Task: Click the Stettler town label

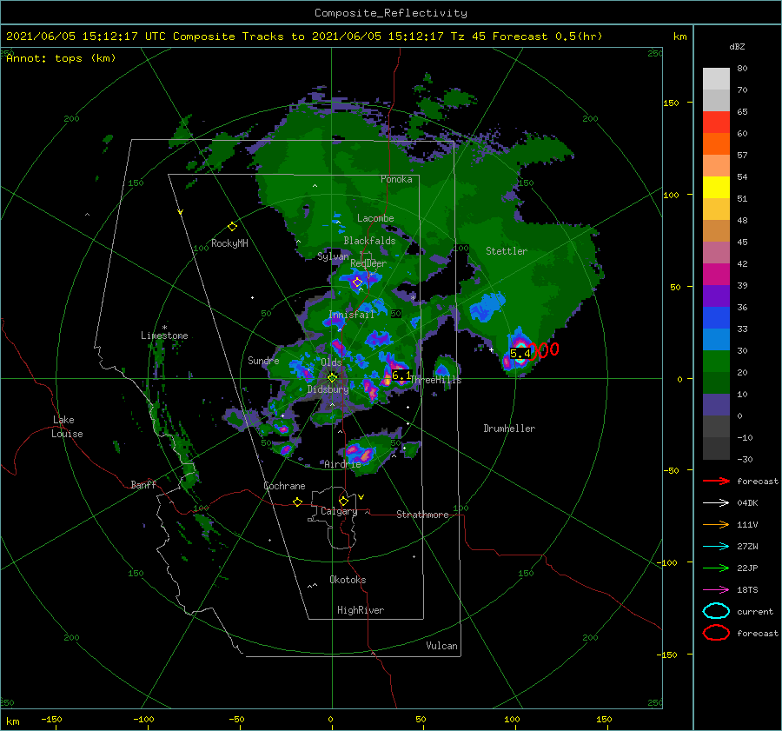Action: [x=507, y=251]
